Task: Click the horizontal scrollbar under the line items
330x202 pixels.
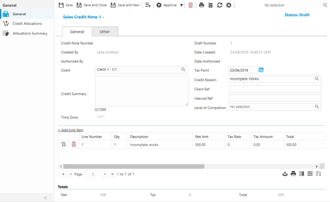Action: 134,166
